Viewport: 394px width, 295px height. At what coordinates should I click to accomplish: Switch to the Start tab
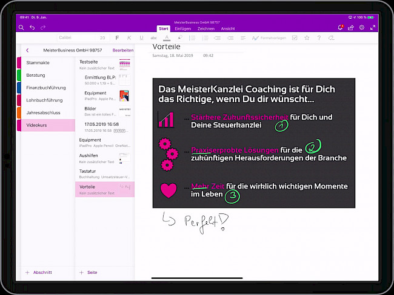[163, 28]
